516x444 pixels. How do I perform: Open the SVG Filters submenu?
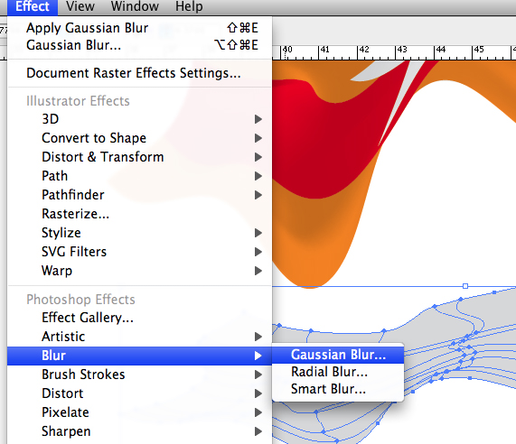(139, 252)
